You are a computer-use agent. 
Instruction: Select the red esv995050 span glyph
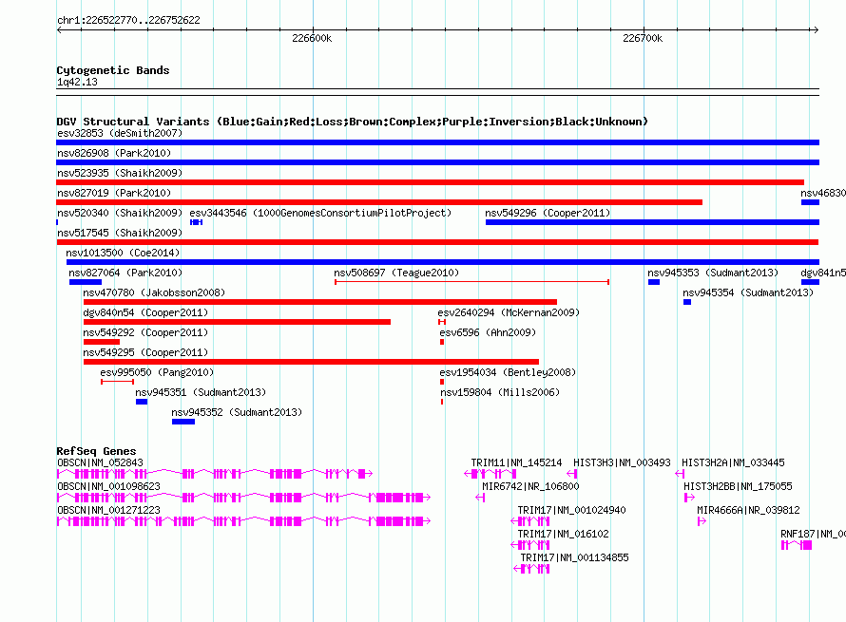tap(117, 382)
